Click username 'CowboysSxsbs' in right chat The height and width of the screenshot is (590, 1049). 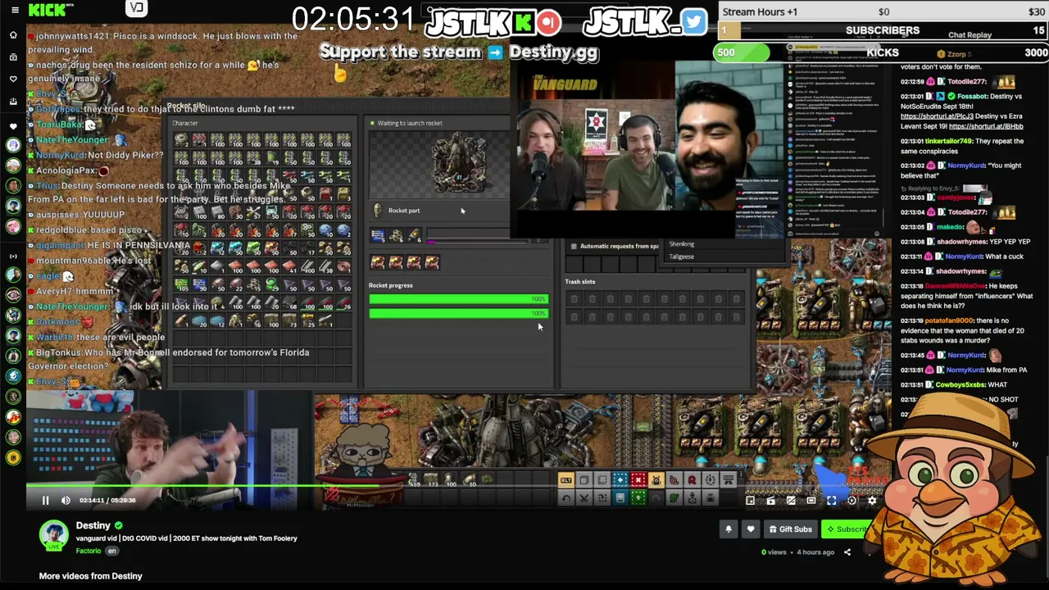pos(961,384)
